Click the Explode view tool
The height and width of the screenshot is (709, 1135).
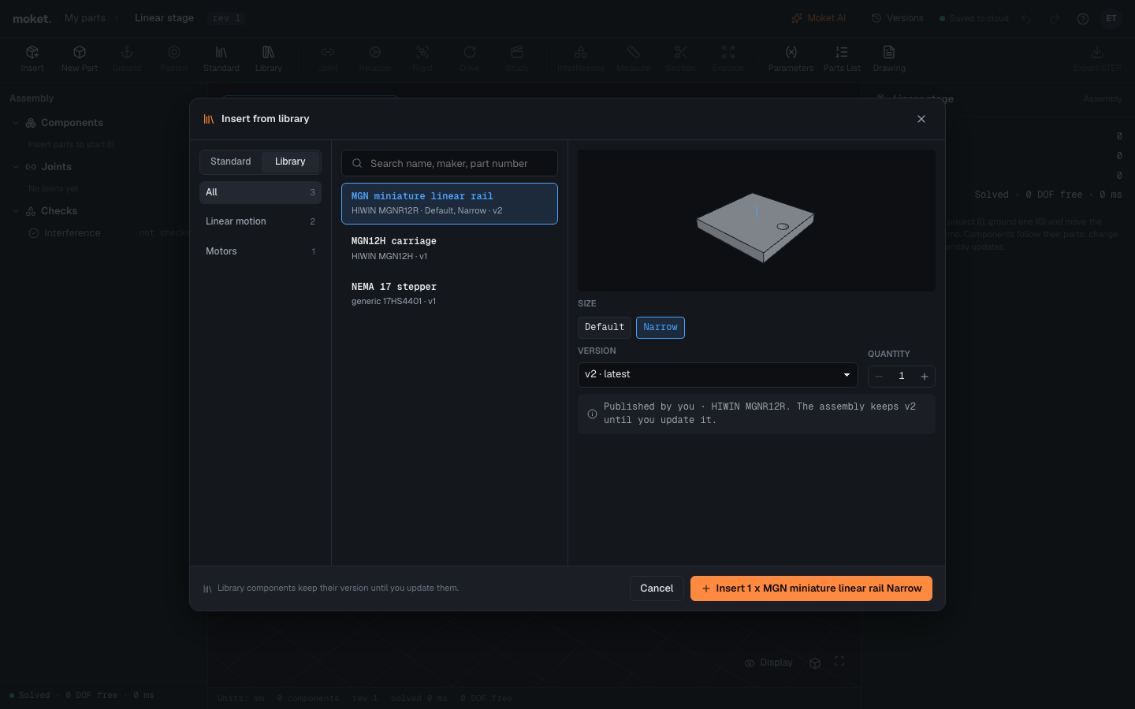(x=728, y=58)
